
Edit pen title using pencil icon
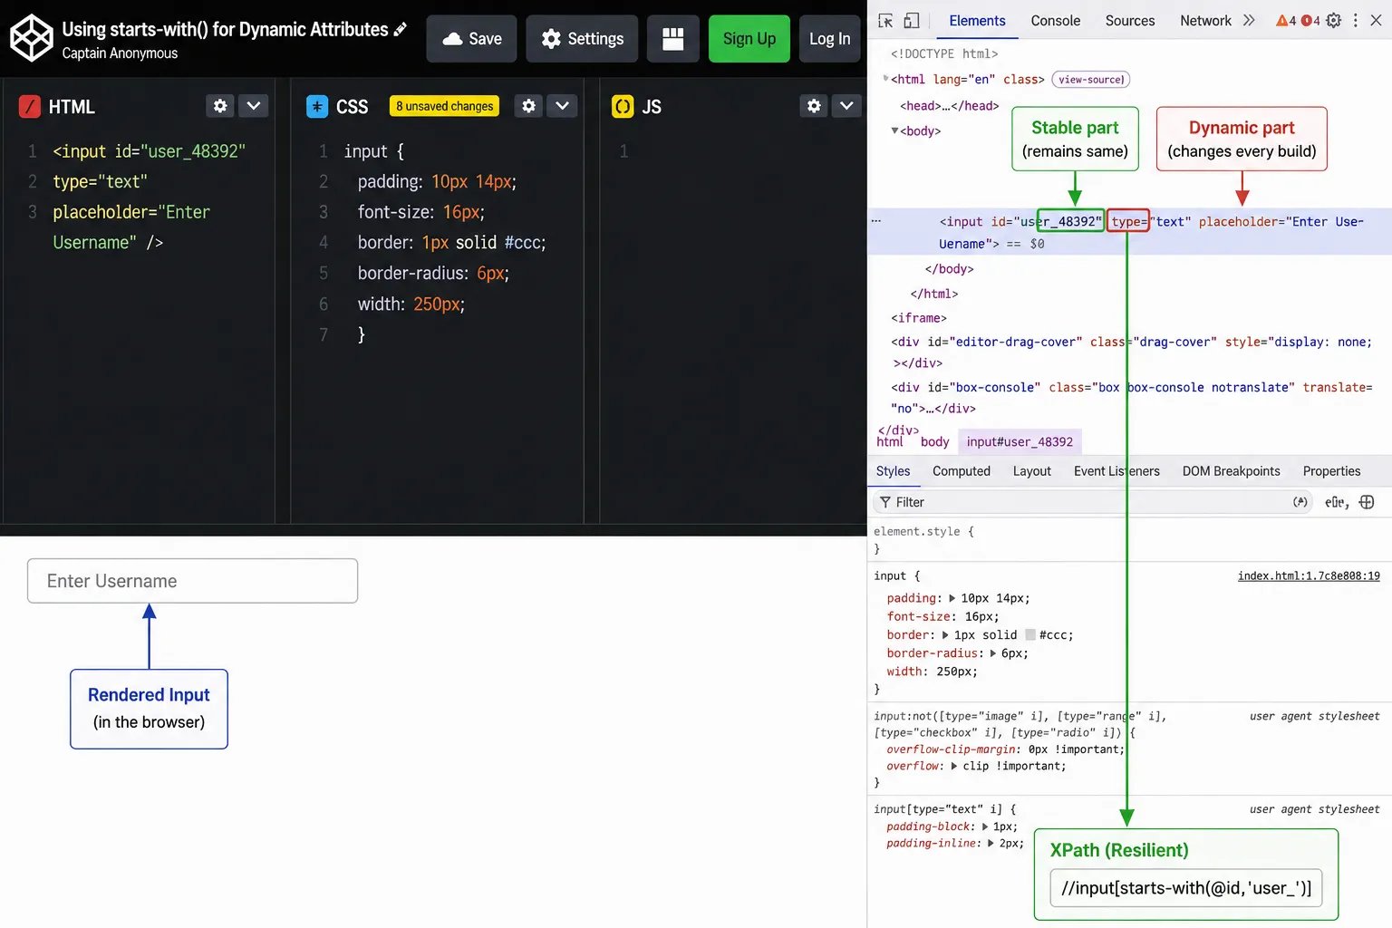click(400, 30)
